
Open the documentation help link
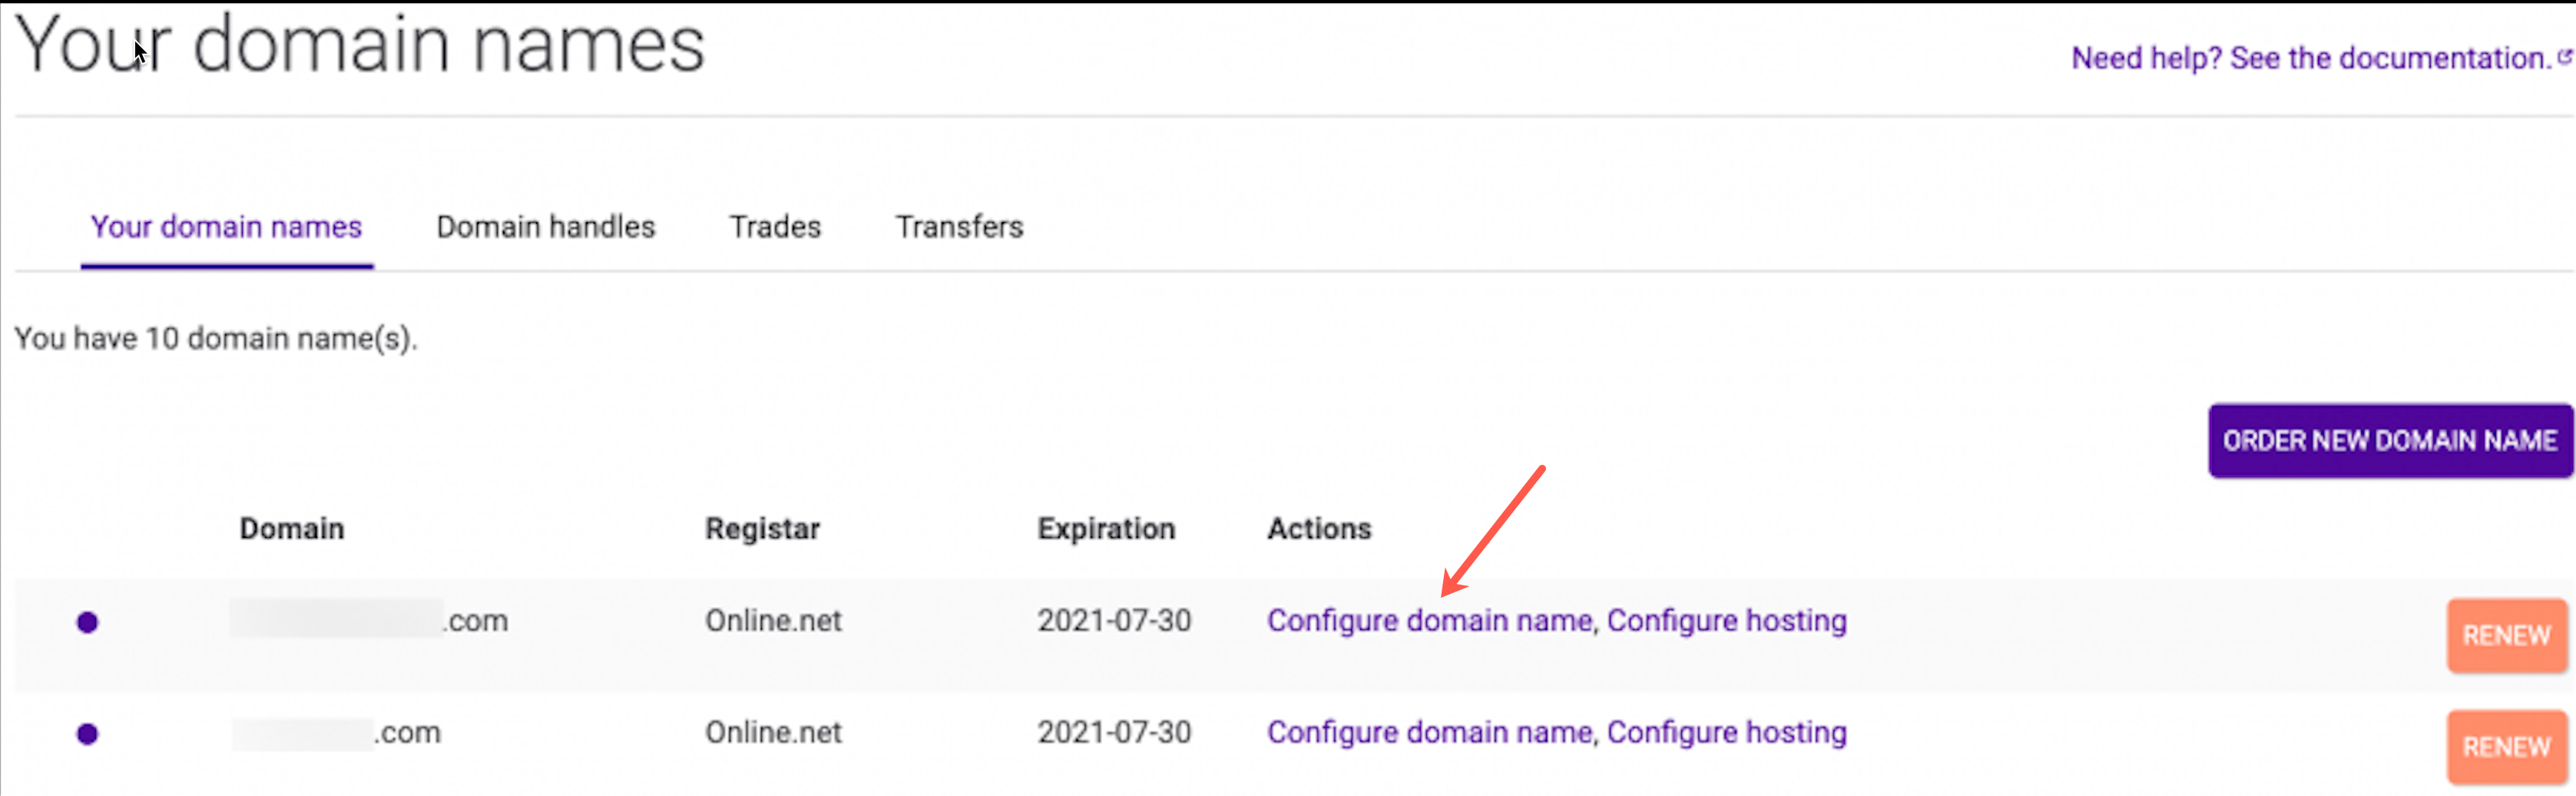pyautogui.click(x=2310, y=59)
